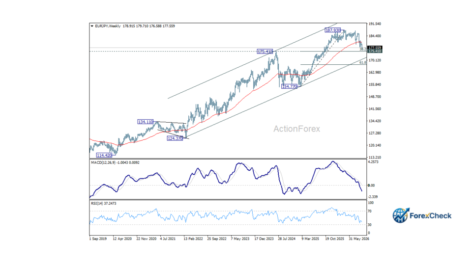
Task: Click the RSI scale value 70
Action: pos(370,212)
